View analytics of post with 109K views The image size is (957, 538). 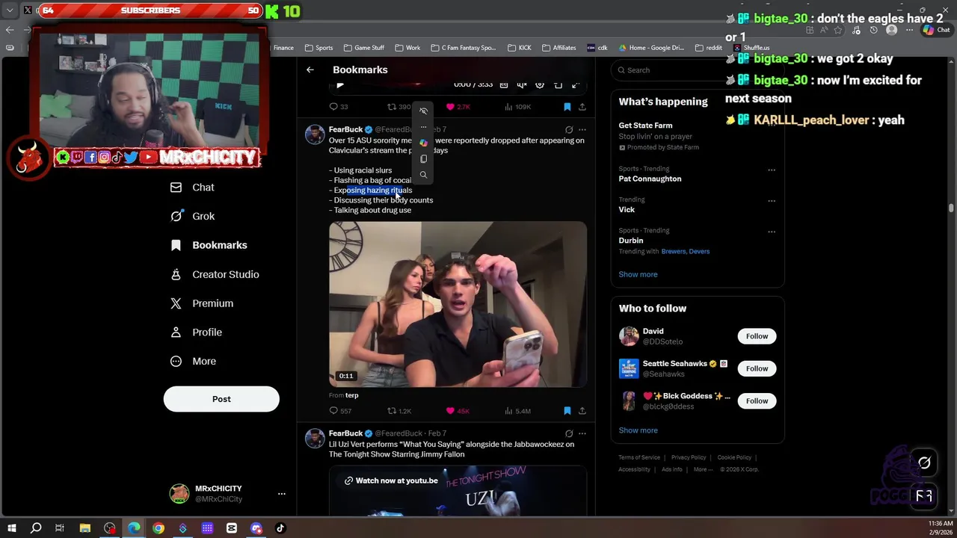517,107
